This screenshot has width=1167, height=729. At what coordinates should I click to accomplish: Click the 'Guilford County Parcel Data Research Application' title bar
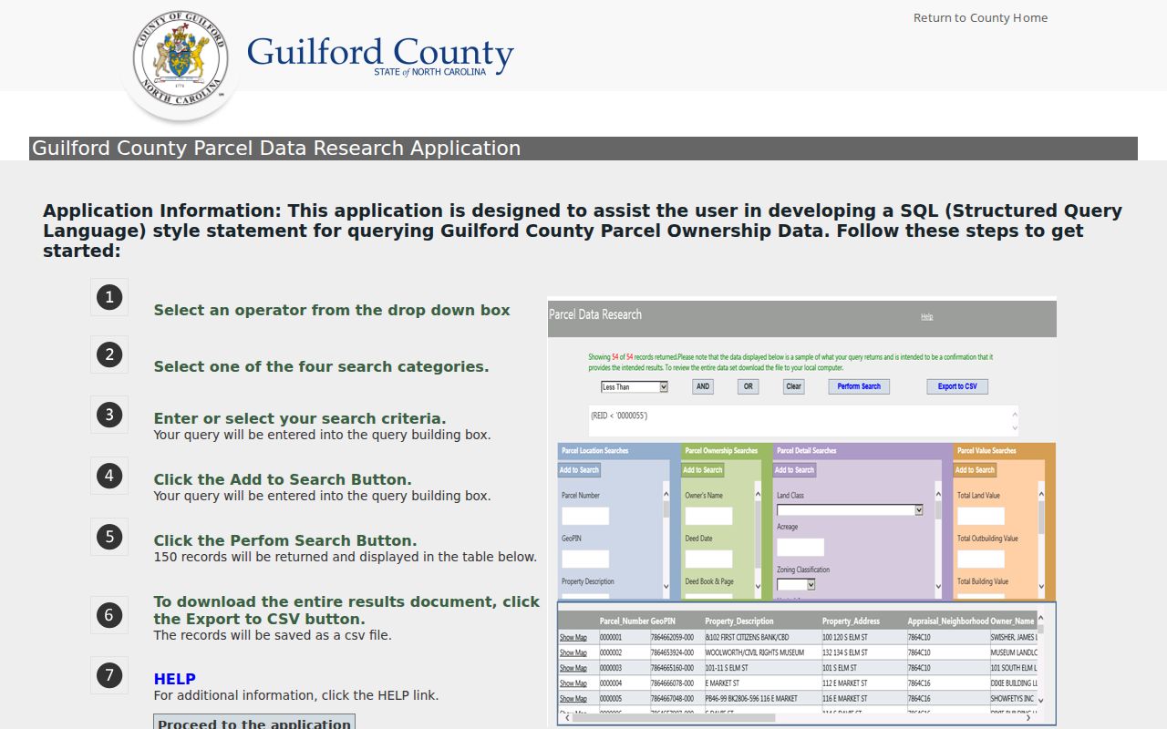583,149
